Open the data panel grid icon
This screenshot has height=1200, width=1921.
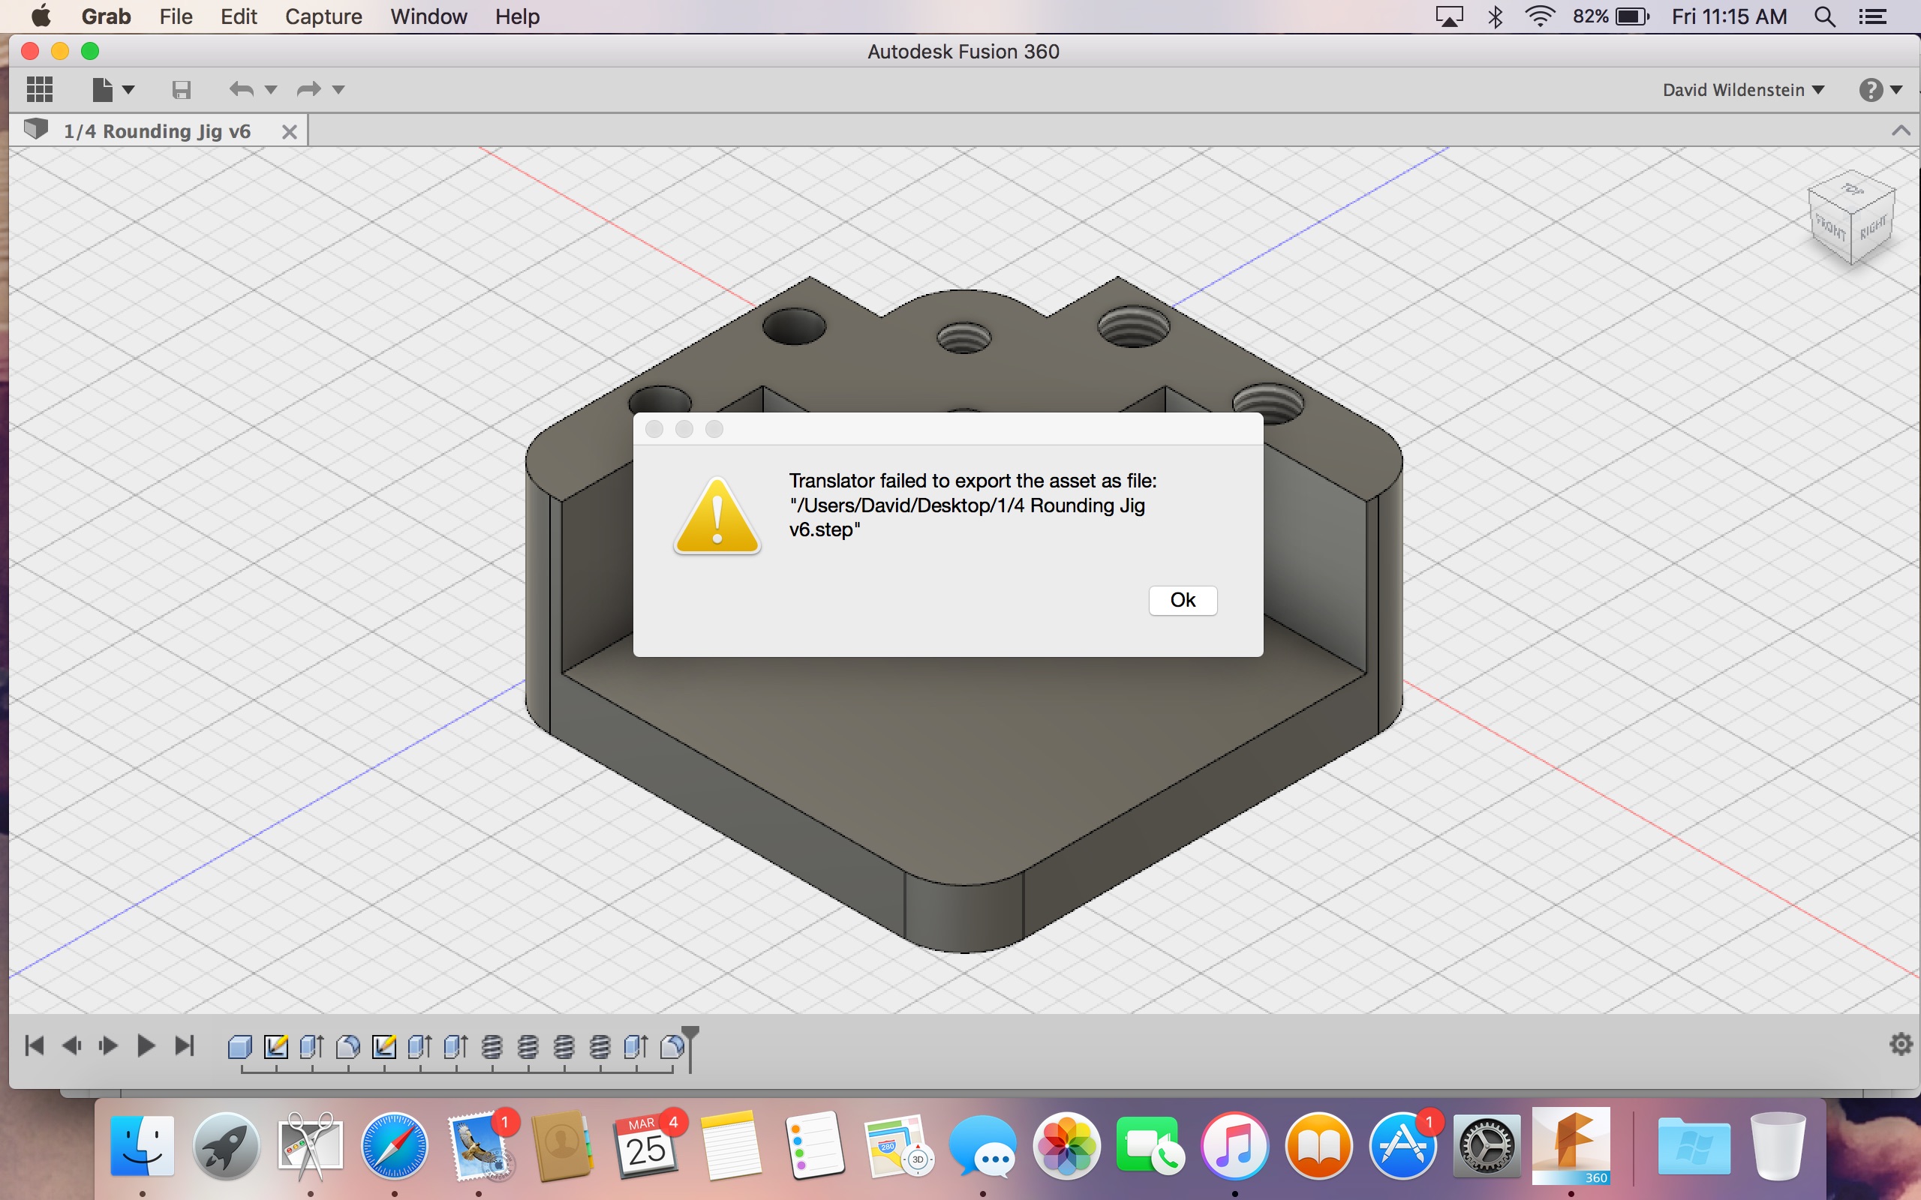[39, 89]
